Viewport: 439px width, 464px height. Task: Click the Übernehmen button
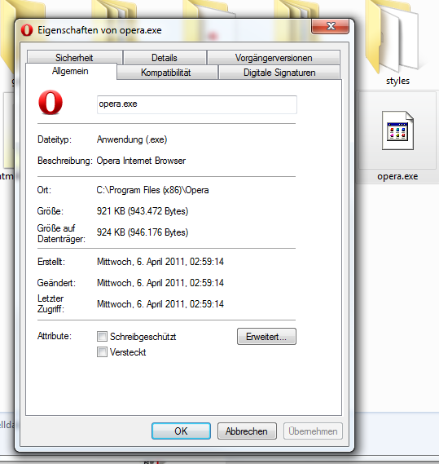coord(313,431)
